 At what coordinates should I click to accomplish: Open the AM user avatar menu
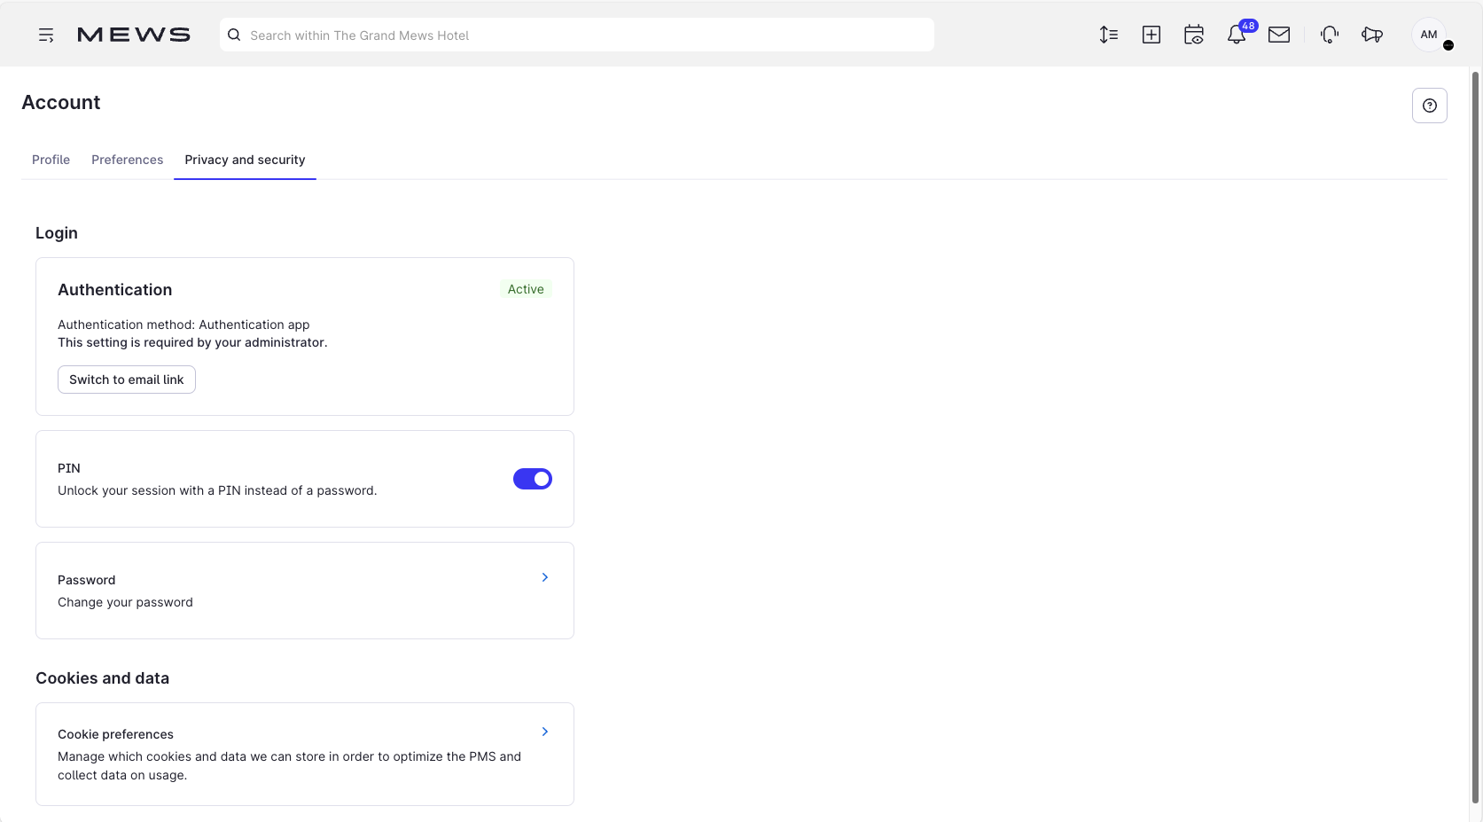coord(1429,35)
